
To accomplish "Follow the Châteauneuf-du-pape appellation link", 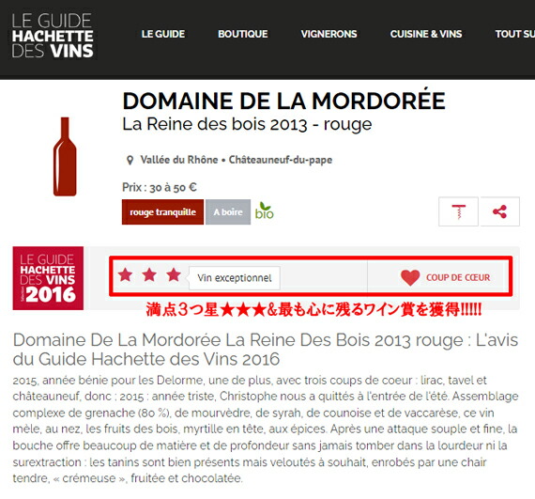I will click(281, 160).
